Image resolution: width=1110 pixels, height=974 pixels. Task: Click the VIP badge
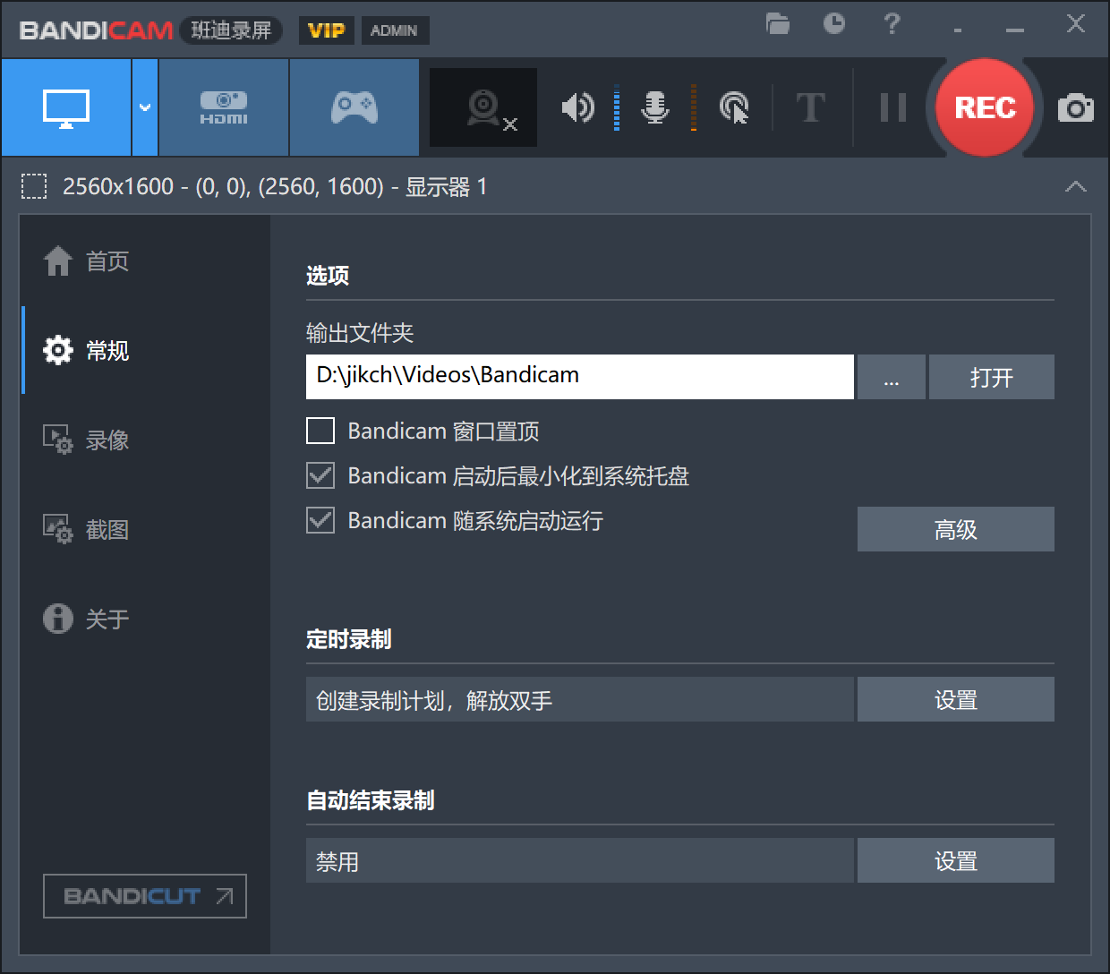tap(326, 30)
